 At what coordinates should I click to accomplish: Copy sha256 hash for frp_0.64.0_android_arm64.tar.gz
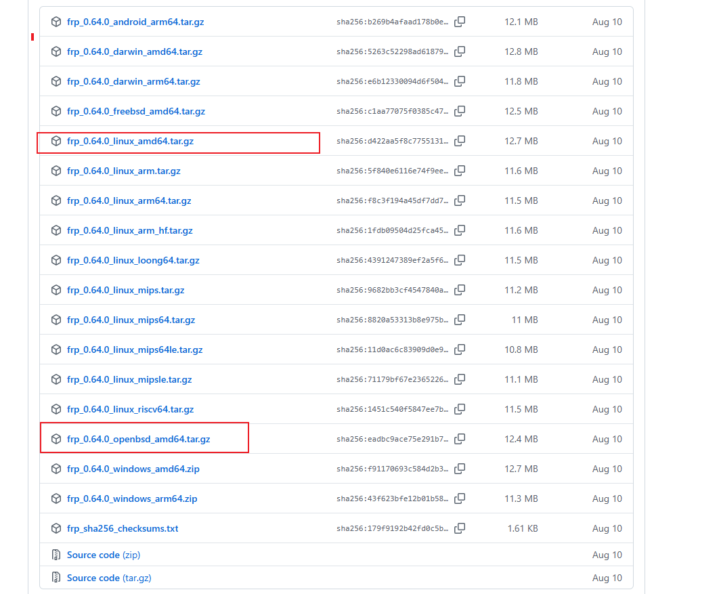[x=460, y=22]
